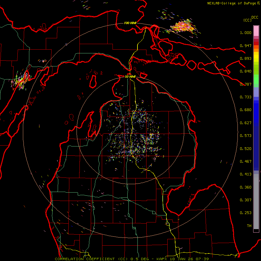Click the 0.307 color scale value
Screen dimensions: 261x261
(x=246, y=200)
